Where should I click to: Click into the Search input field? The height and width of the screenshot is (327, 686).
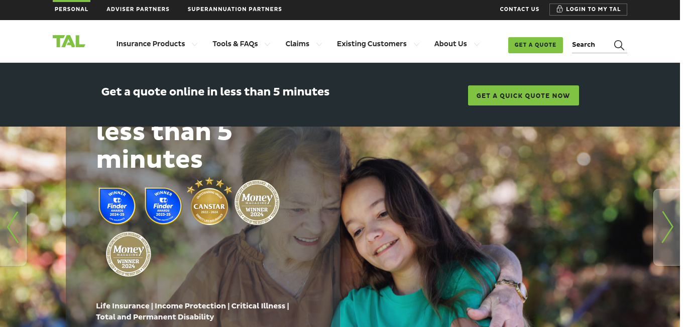click(x=592, y=45)
